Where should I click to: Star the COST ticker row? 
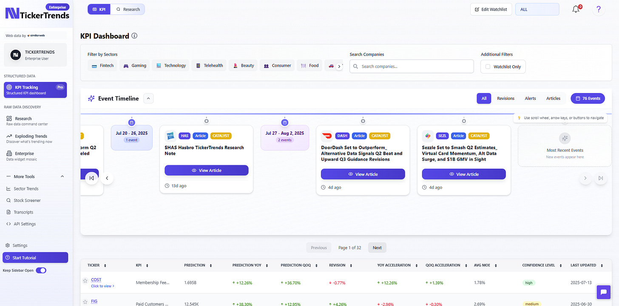point(85,280)
